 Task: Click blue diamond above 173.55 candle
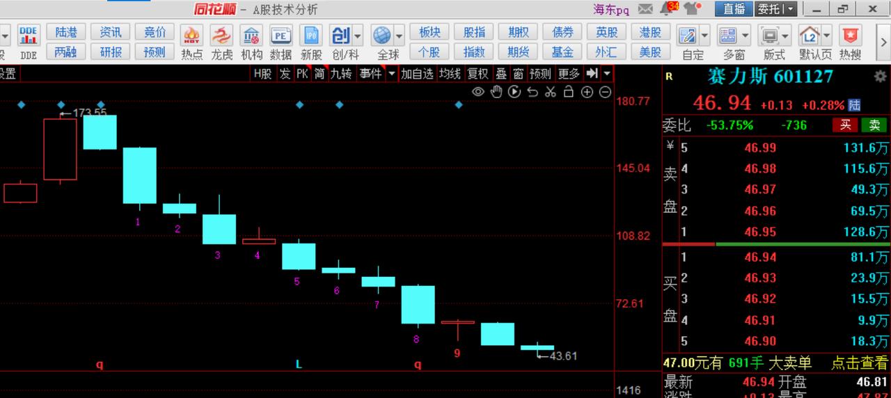[61, 105]
